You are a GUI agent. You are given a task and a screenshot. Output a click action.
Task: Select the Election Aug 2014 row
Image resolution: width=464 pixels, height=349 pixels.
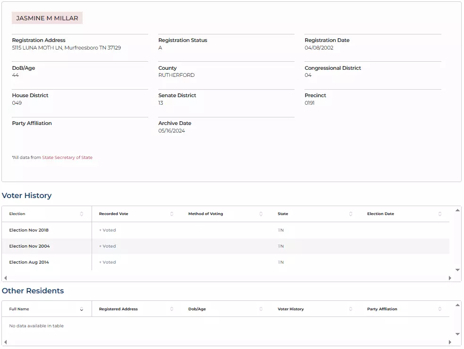click(x=226, y=262)
